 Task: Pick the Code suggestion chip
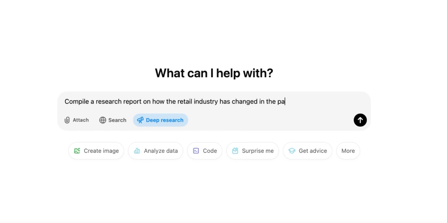point(205,151)
